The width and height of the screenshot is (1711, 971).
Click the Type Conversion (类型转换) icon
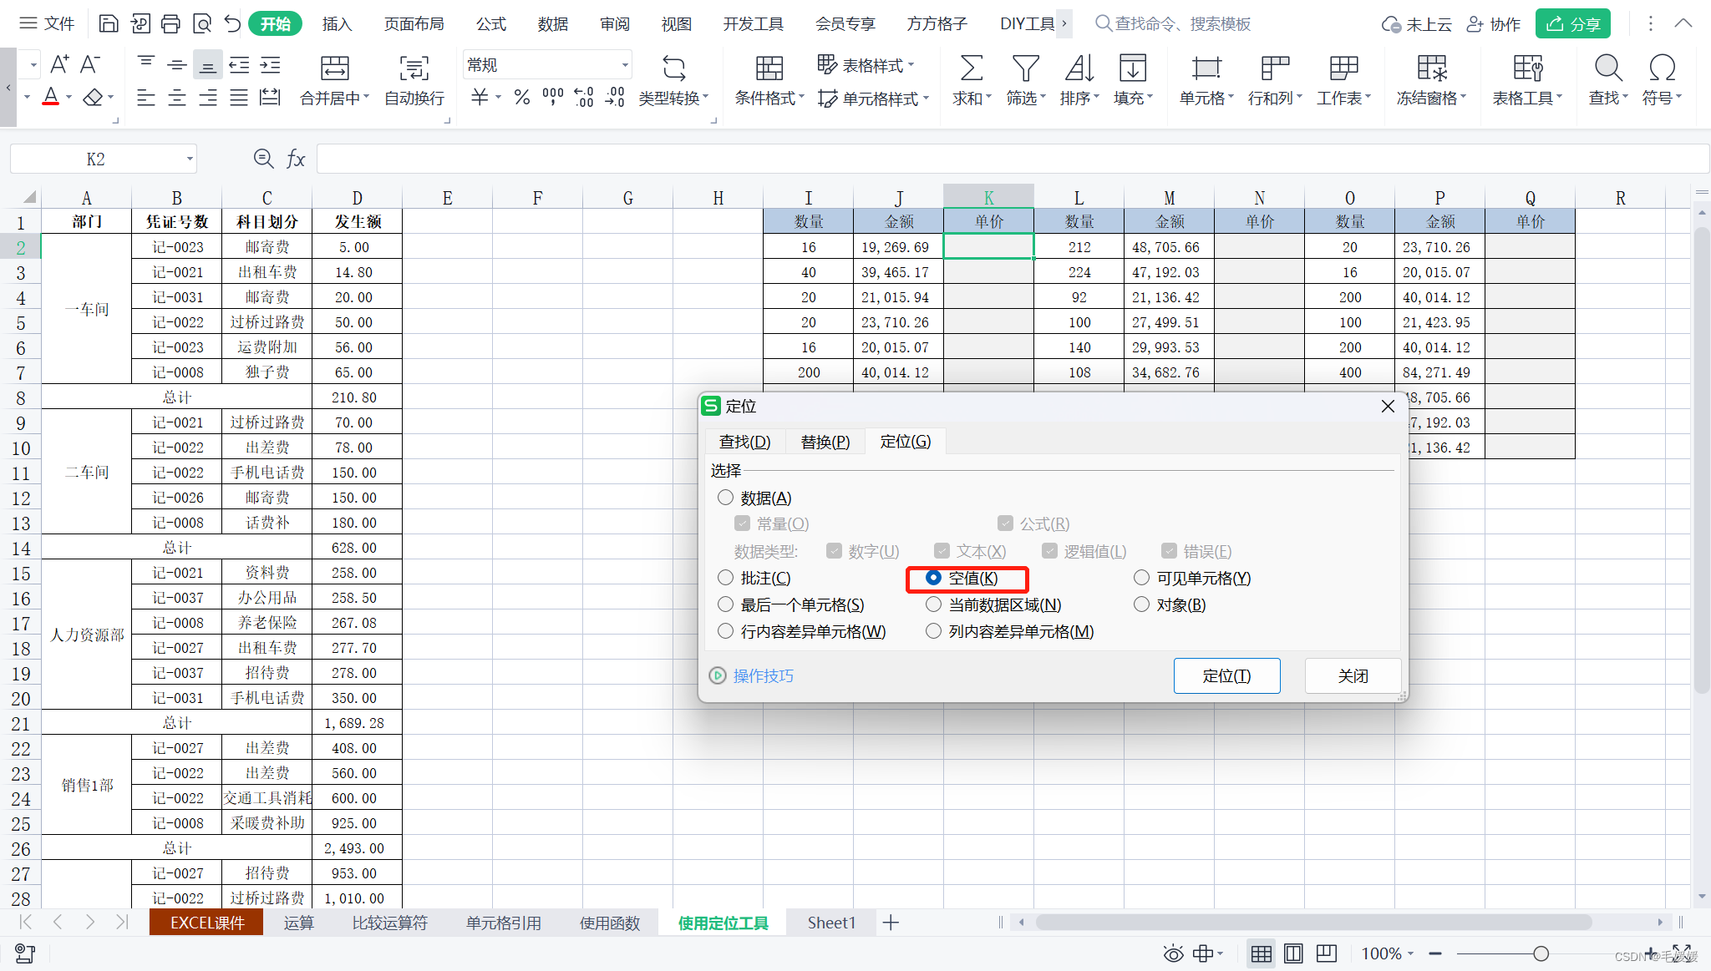tap(673, 68)
